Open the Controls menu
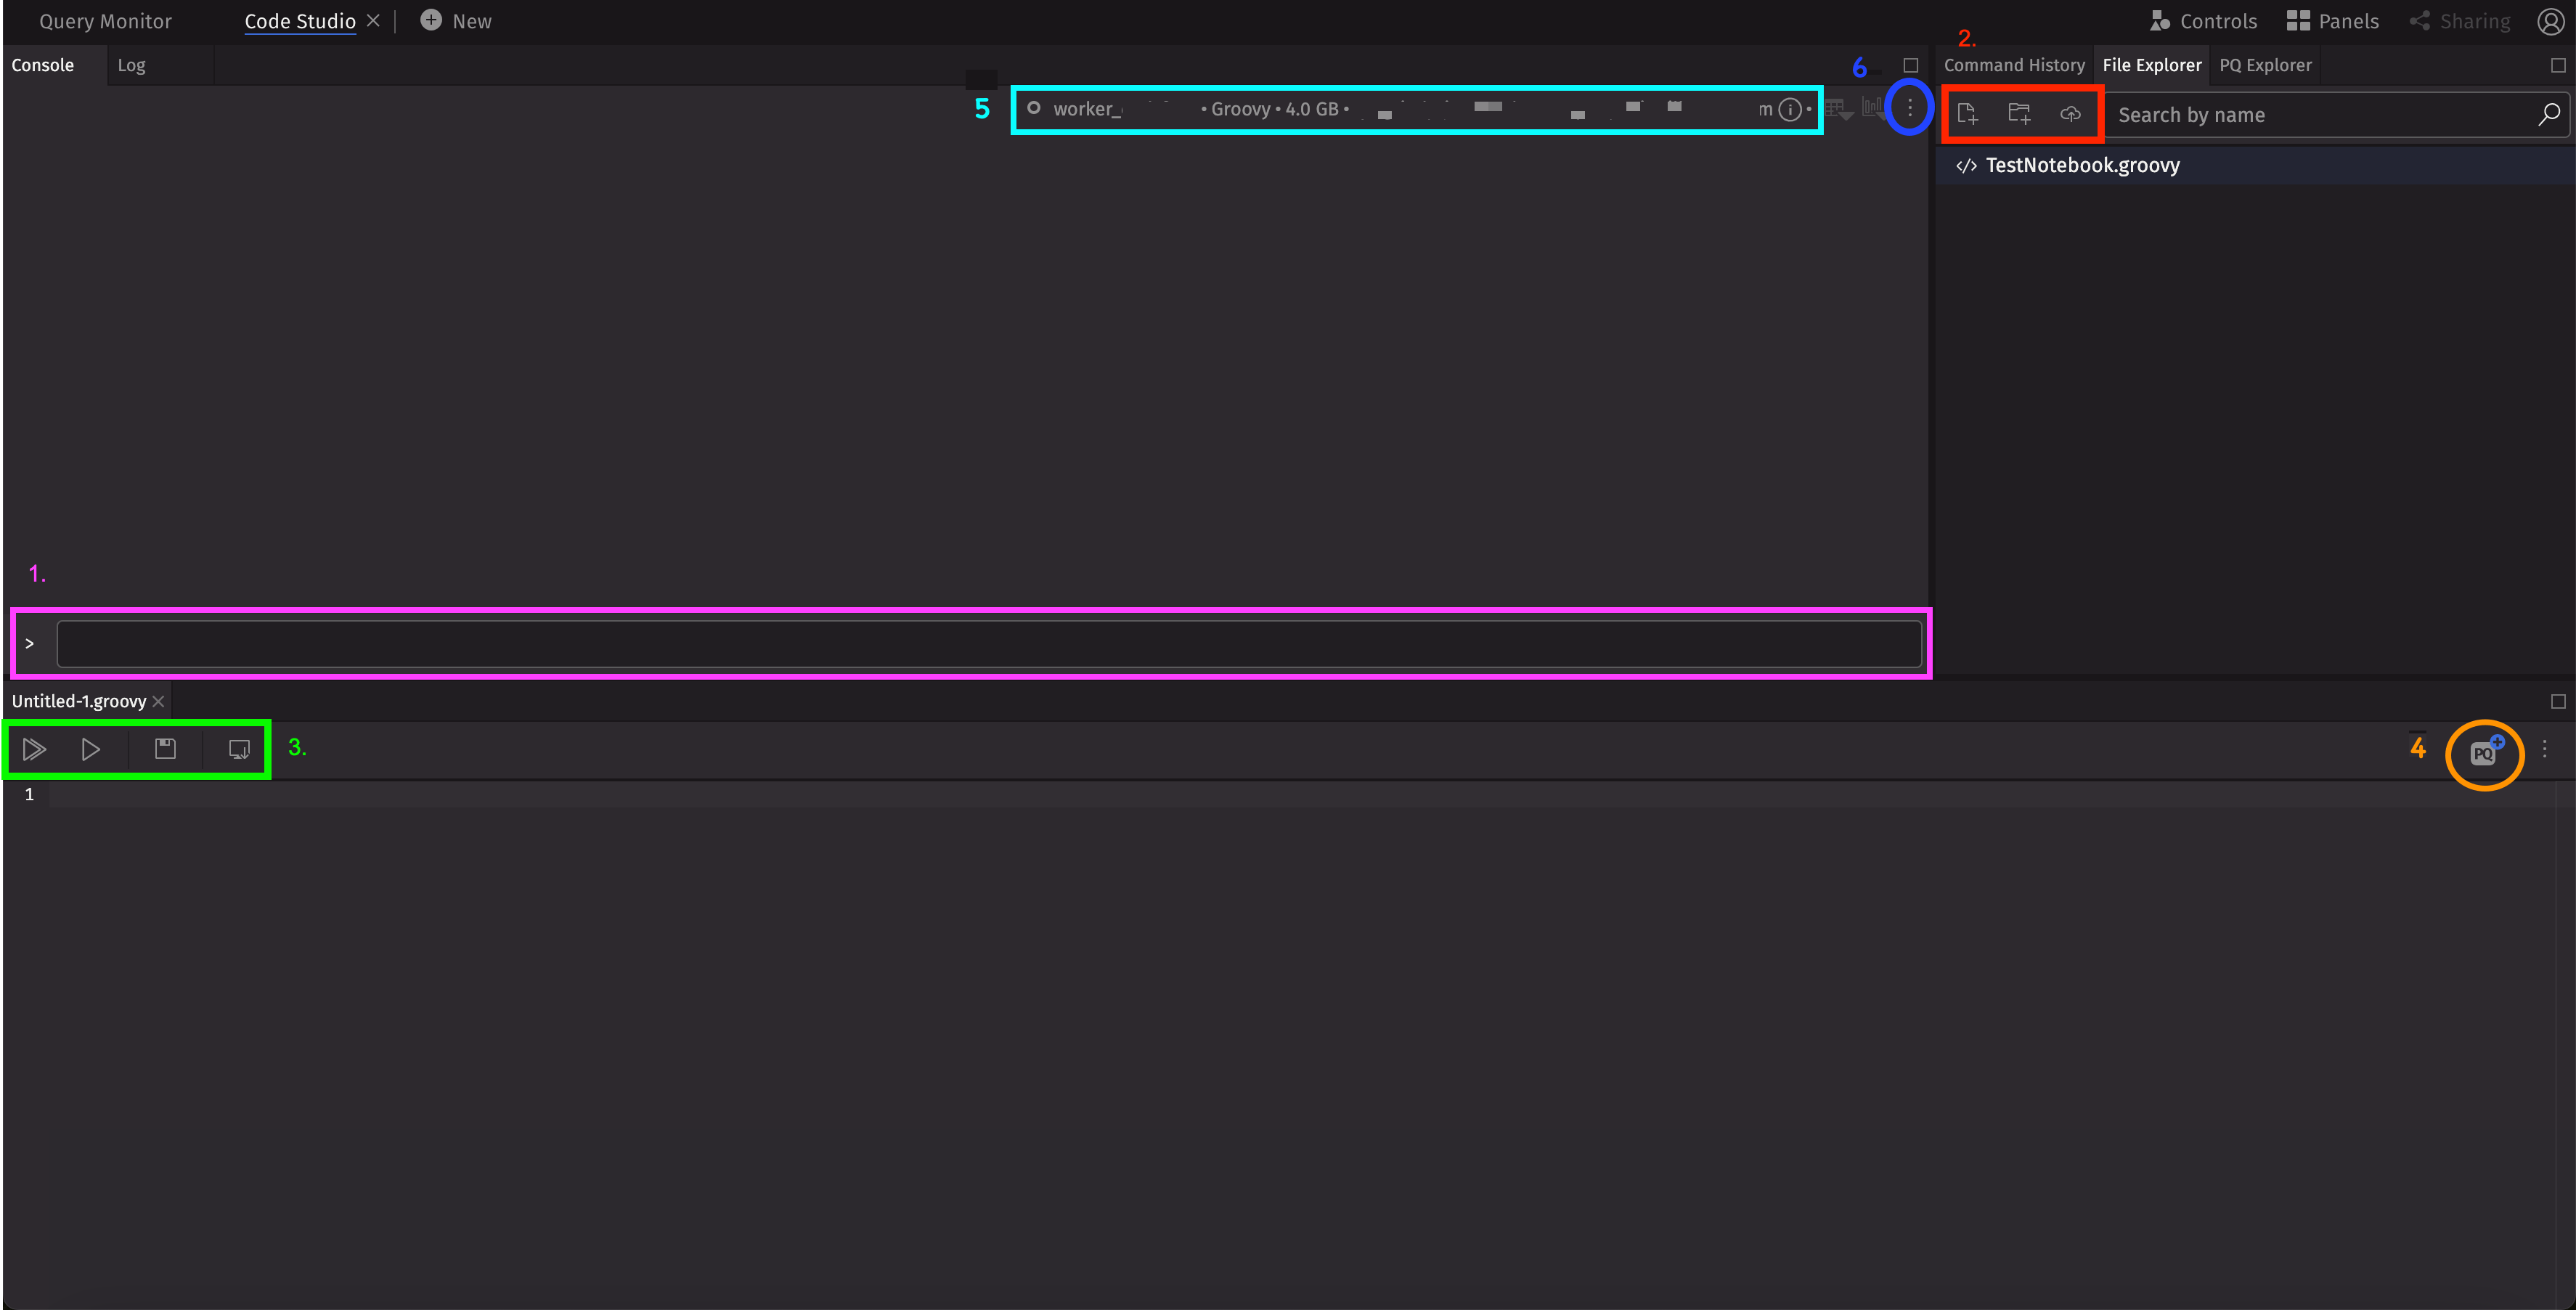Image resolution: width=2576 pixels, height=1310 pixels. point(2203,21)
